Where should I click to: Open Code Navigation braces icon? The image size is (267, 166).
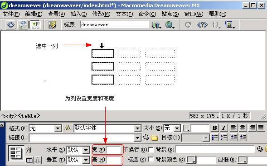pos(216,25)
